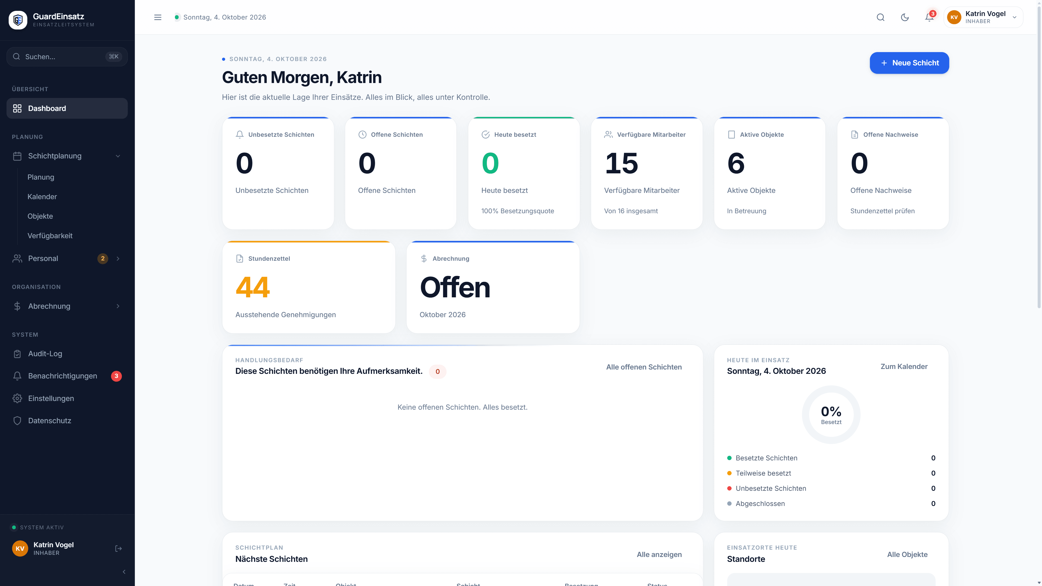Open Dashboard in sidebar
The image size is (1042, 586).
pos(67,109)
